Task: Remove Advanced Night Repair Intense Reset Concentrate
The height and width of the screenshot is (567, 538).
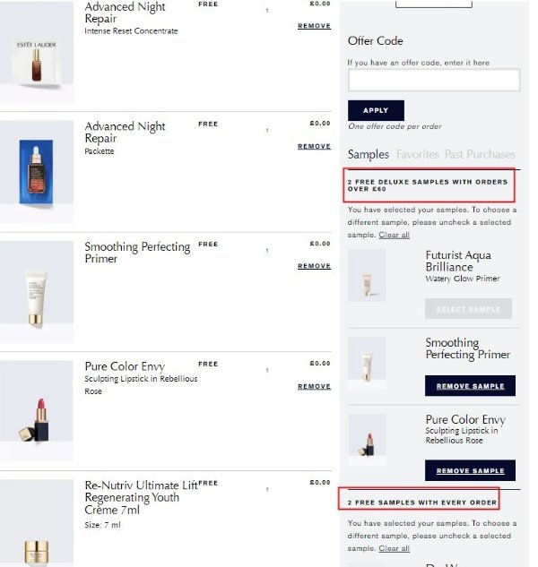Action: click(x=314, y=26)
